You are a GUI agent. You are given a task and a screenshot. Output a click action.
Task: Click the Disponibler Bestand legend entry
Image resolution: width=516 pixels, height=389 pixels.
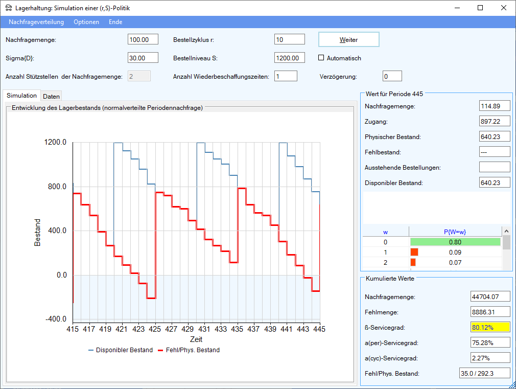[121, 350]
